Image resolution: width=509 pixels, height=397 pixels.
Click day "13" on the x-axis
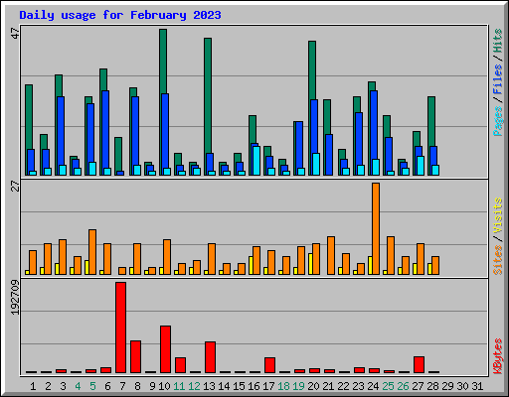209,386
